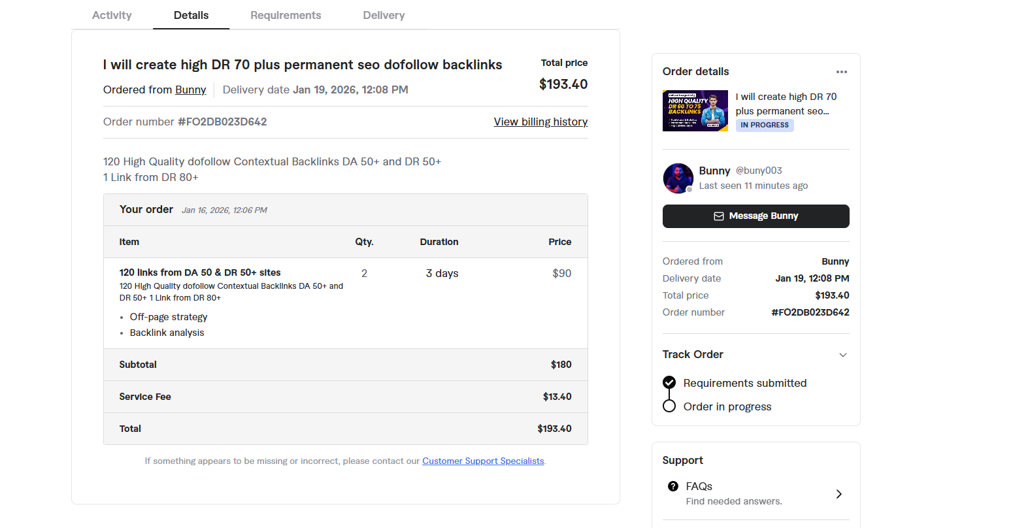Viewport: 1013px width, 528px height.
Task: Click the gig title in Order details
Action: coord(786,104)
